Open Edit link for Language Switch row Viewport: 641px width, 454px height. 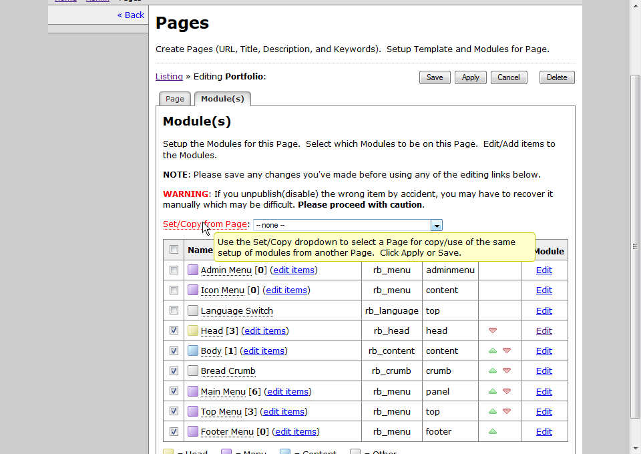(x=544, y=310)
